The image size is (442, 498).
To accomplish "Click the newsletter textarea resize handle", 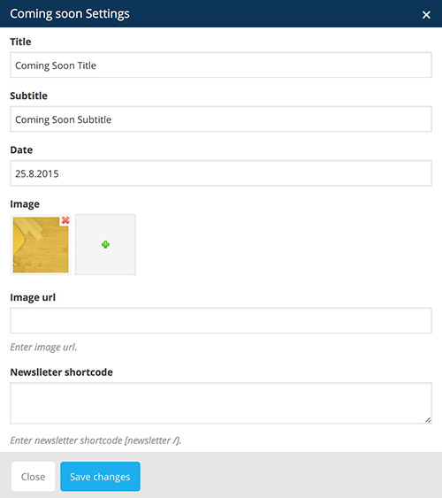I will pos(428,420).
